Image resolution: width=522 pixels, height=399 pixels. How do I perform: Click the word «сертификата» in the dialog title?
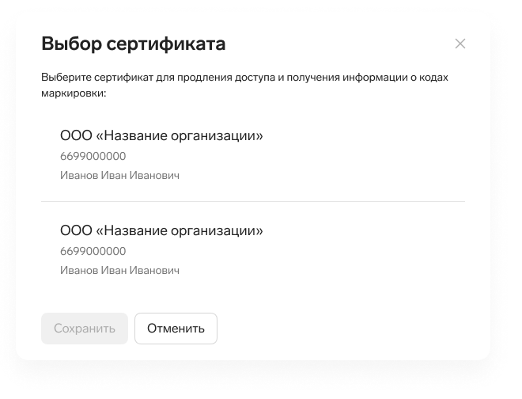click(166, 44)
